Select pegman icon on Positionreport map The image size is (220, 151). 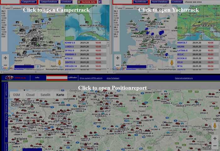point(215,126)
